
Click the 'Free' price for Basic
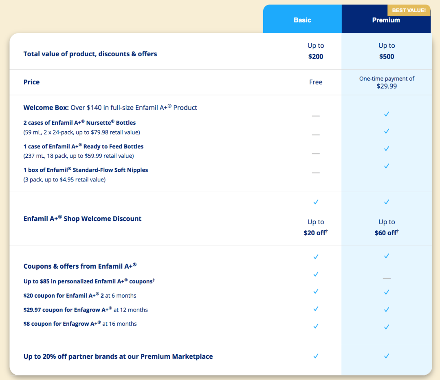[x=316, y=82]
